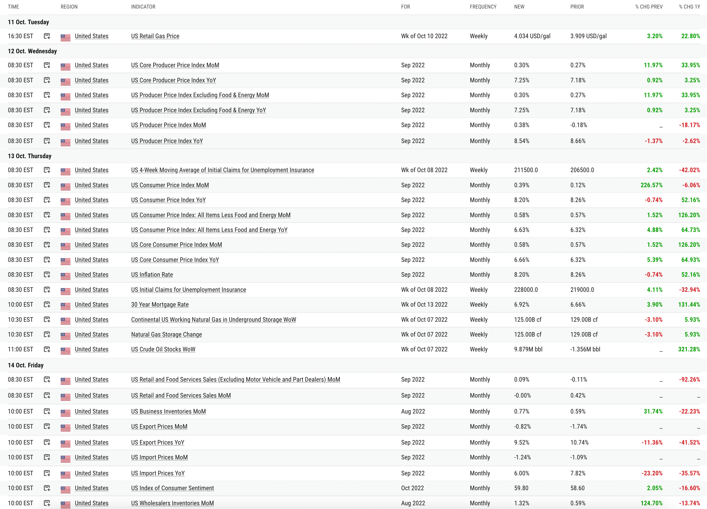Image resolution: width=707 pixels, height=509 pixels.
Task: Click calendar icon for US Core Consumer Price Index MoM
Action: click(x=47, y=245)
